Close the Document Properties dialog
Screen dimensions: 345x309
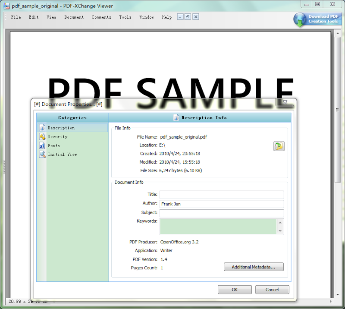coord(285,102)
